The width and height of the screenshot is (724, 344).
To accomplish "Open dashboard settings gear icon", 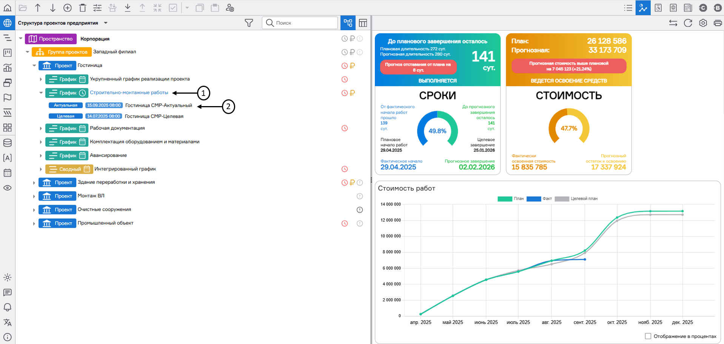I will tap(703, 23).
